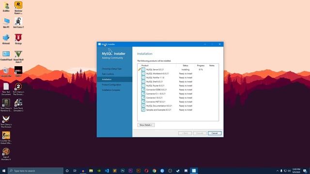Viewport: 310px width, 174px height.
Task: Click the MySQL Installer taskbar button
Action: click(x=194, y=171)
